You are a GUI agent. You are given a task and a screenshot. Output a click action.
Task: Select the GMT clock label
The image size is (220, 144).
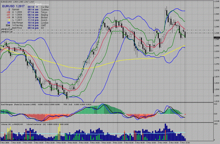tap(43, 25)
